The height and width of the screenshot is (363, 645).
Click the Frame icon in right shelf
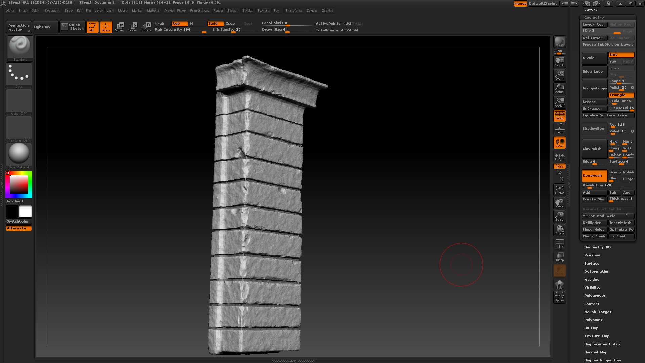pyautogui.click(x=559, y=190)
